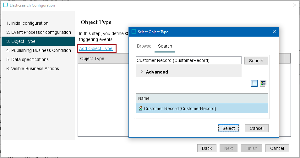This screenshot has width=300, height=158.
Task: Go to step 1 Initial configuration
Action: [38, 23]
